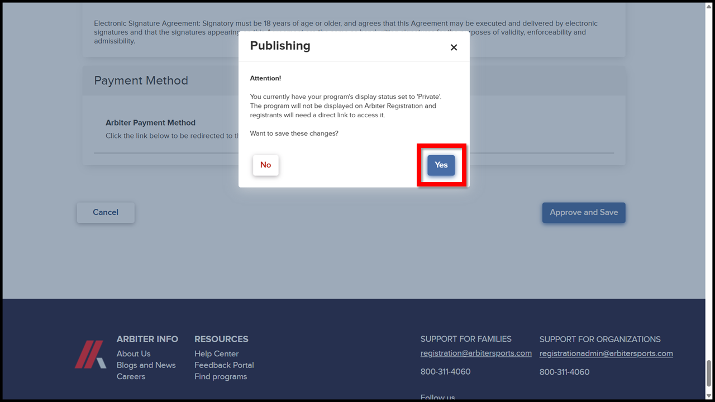
Task: Click the Electronic Signature Agreement paragraph
Action: [346, 32]
